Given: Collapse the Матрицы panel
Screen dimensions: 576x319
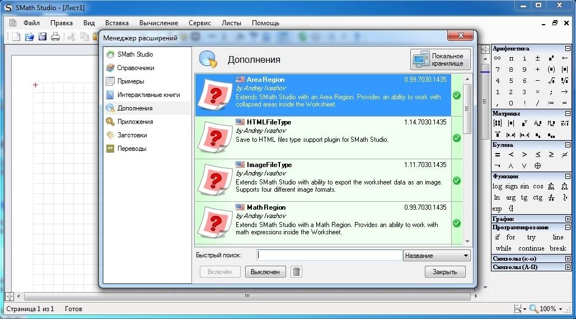Looking at the screenshot, I should 568,113.
